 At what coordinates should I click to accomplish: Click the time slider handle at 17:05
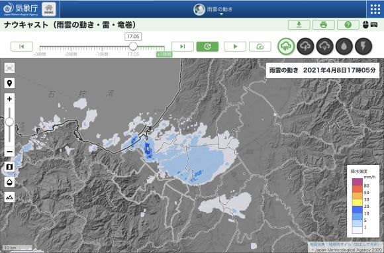pos(133,46)
